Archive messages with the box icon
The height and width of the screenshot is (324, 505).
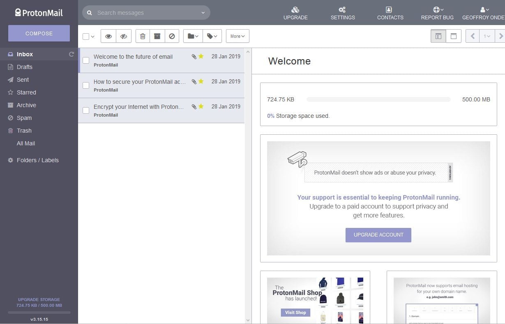[157, 36]
